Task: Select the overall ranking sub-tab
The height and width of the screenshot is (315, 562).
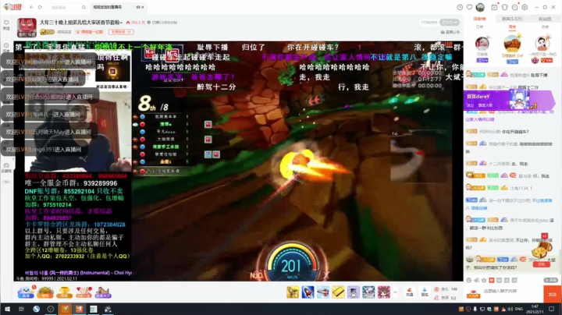Action: pyautogui.click(x=545, y=27)
